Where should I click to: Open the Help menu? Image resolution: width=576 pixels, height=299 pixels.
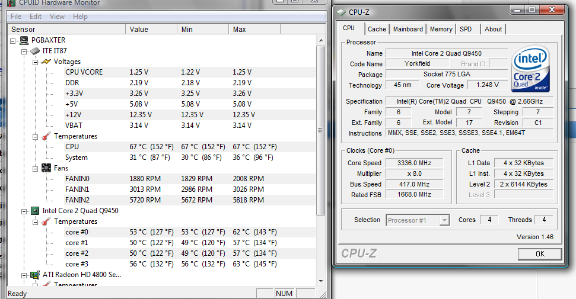point(80,17)
